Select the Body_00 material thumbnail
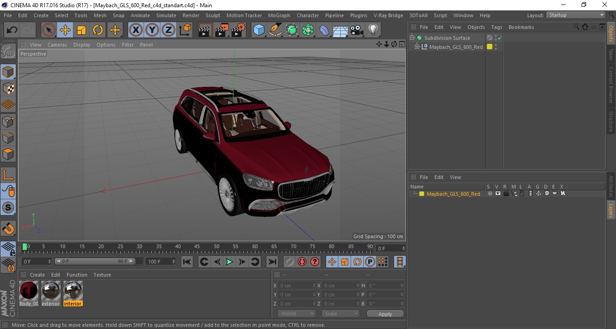 pos(29,291)
